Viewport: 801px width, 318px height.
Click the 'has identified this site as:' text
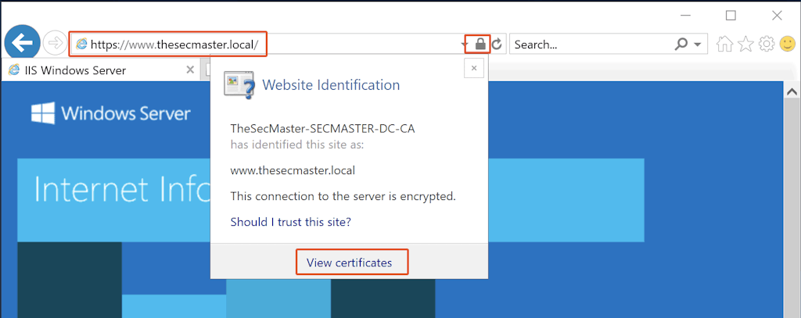pos(296,145)
